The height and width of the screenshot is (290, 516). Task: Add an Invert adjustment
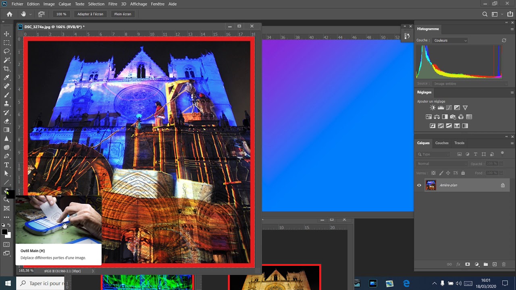click(x=433, y=126)
